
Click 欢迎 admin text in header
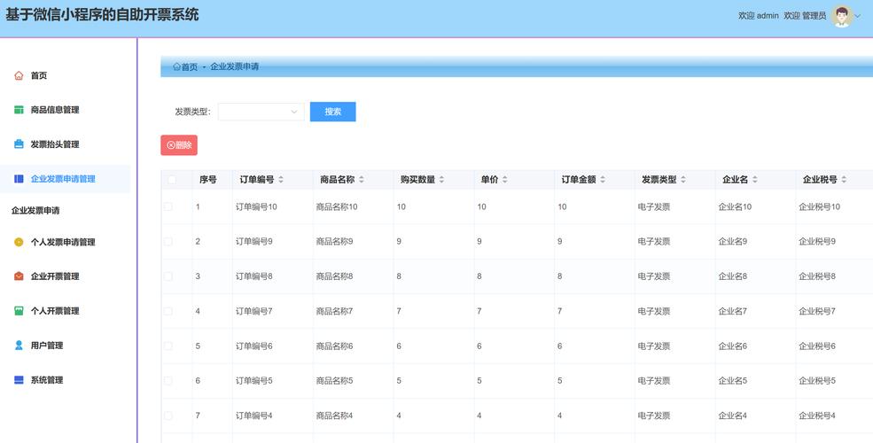coord(759,16)
